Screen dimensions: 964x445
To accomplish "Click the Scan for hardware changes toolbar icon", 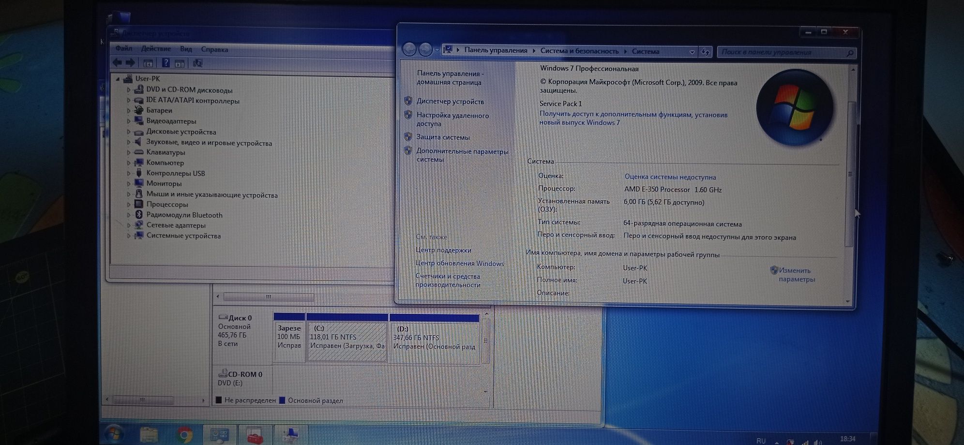I will [197, 63].
